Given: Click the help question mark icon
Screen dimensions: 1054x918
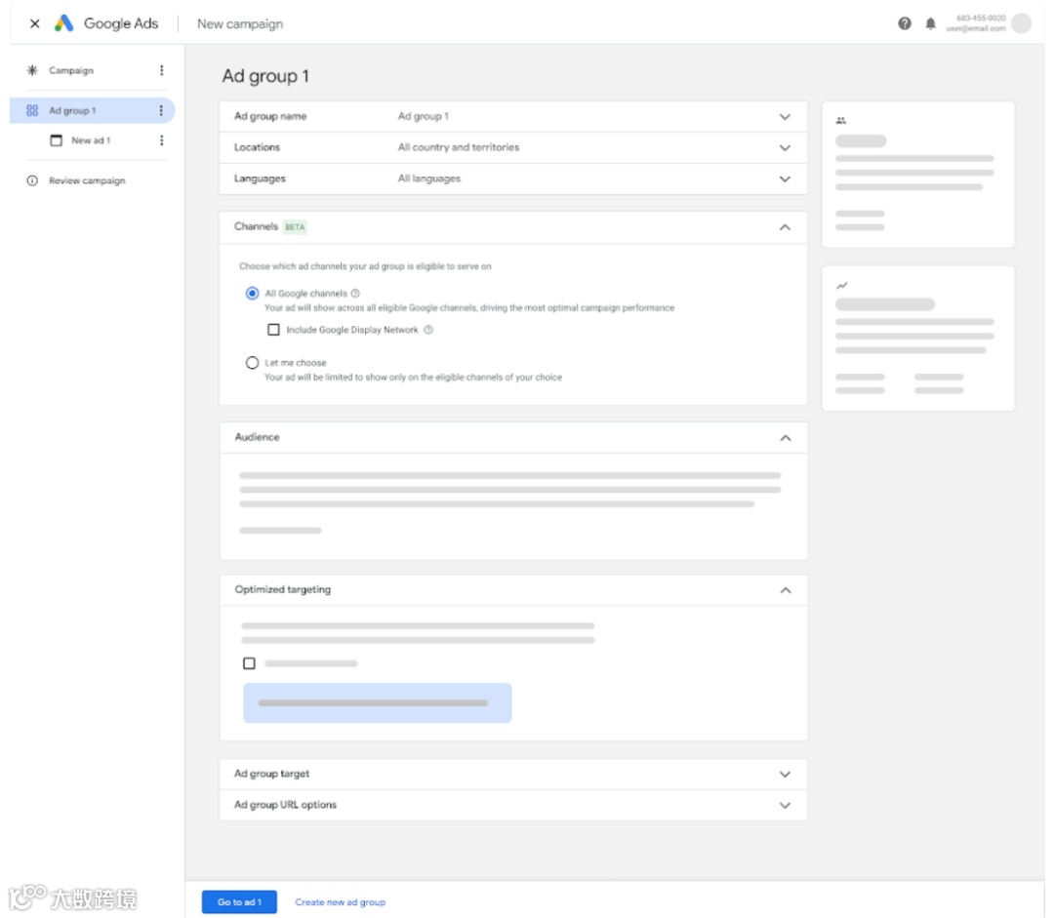Looking at the screenshot, I should (905, 23).
